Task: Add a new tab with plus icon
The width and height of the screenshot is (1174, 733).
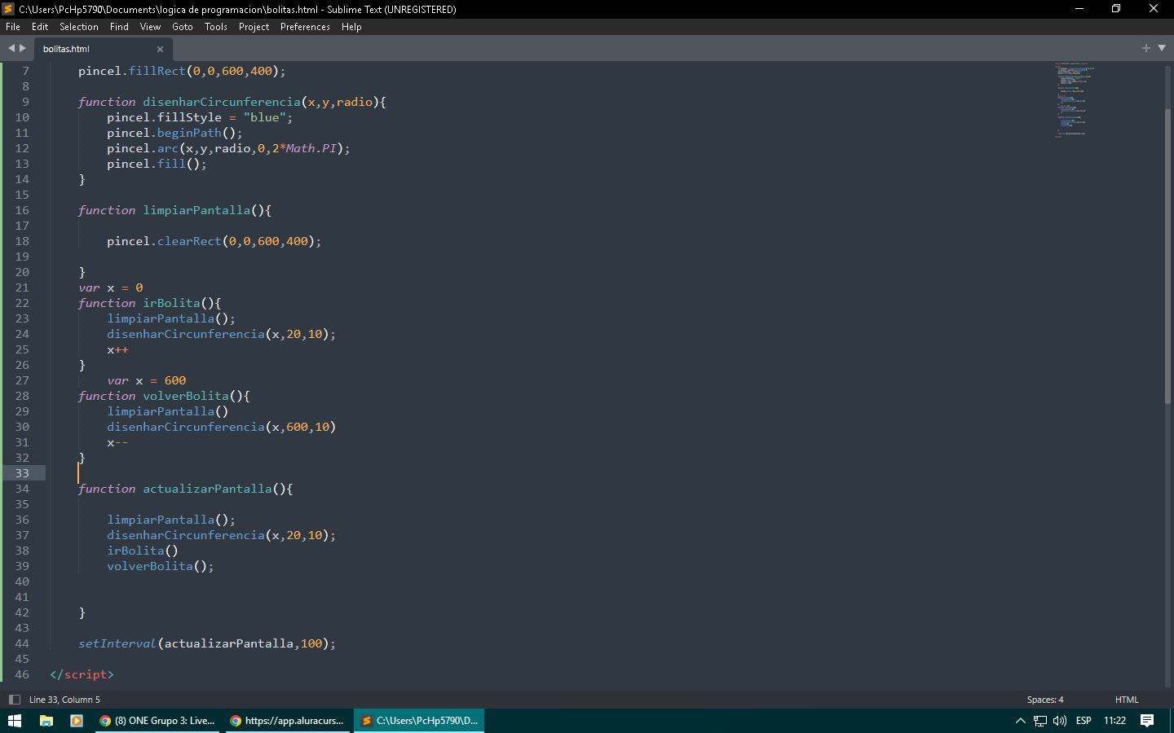Action: pos(1146,48)
